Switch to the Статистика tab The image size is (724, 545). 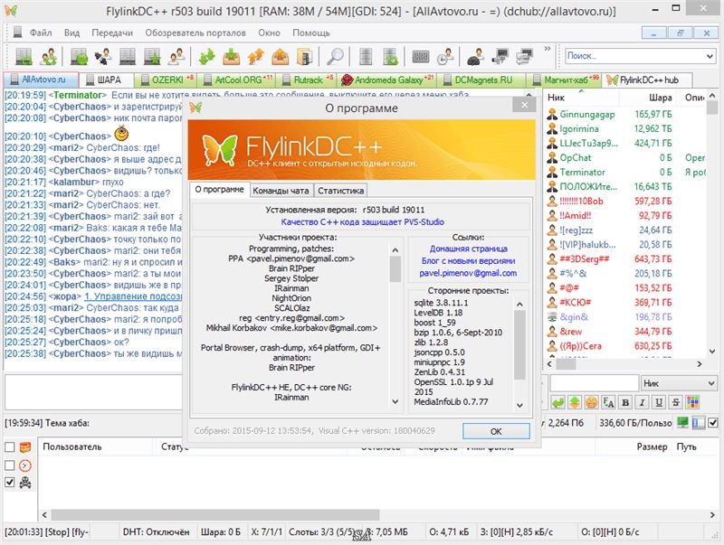[x=341, y=191]
